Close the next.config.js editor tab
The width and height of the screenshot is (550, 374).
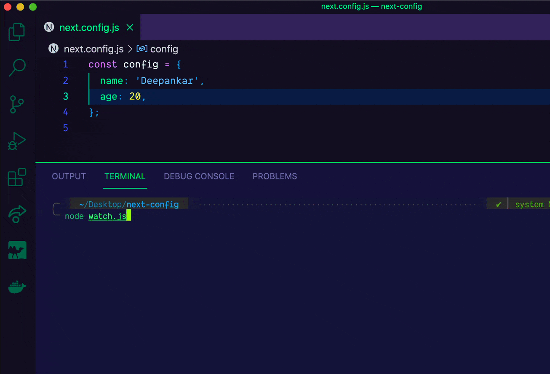(x=130, y=27)
